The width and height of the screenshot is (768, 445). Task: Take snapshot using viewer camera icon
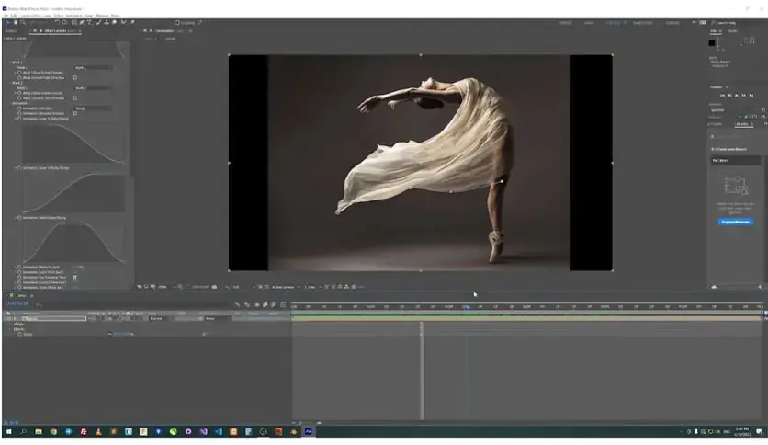click(214, 287)
